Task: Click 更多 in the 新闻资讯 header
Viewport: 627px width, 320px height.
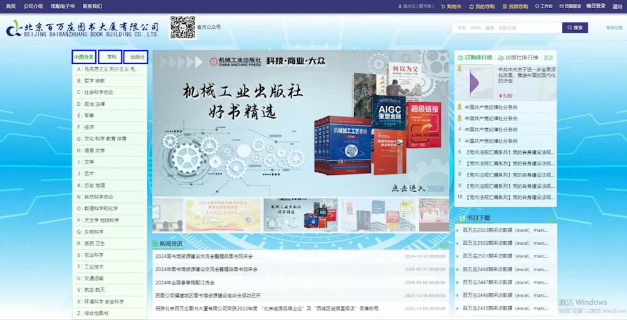Action: coord(444,244)
